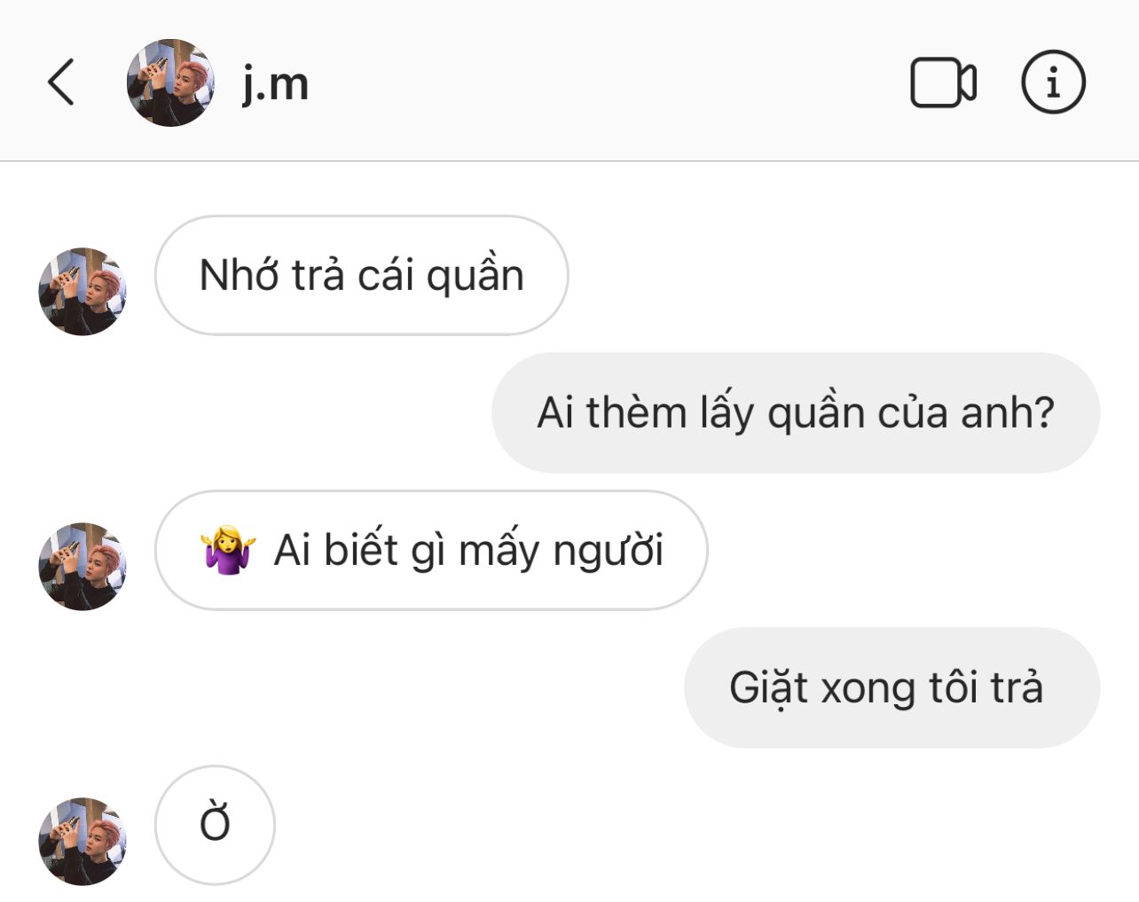Click empty header space left of video icon
The height and width of the screenshot is (902, 1139).
click(603, 82)
